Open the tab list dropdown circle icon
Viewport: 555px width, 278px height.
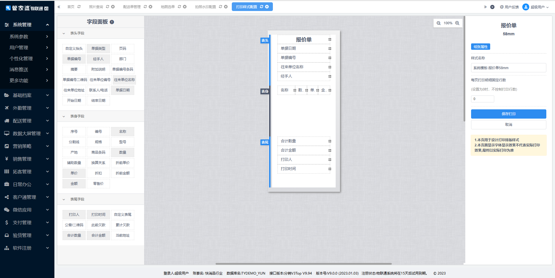[x=492, y=7]
